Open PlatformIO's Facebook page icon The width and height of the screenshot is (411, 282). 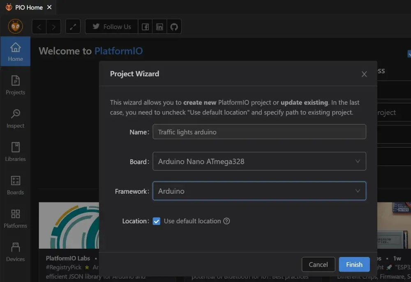[145, 26]
